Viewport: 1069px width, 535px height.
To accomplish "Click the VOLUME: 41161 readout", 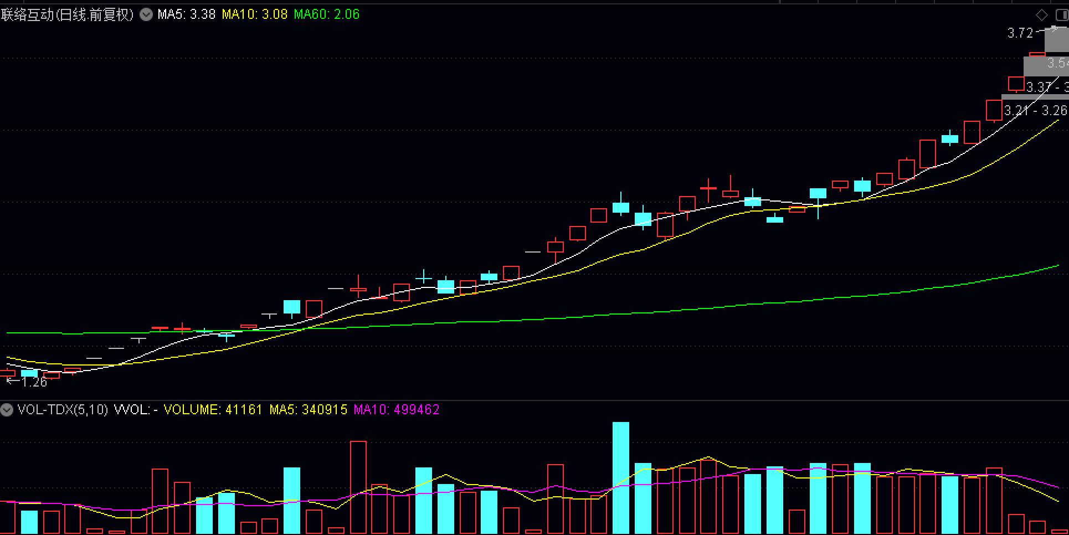I will (x=213, y=410).
